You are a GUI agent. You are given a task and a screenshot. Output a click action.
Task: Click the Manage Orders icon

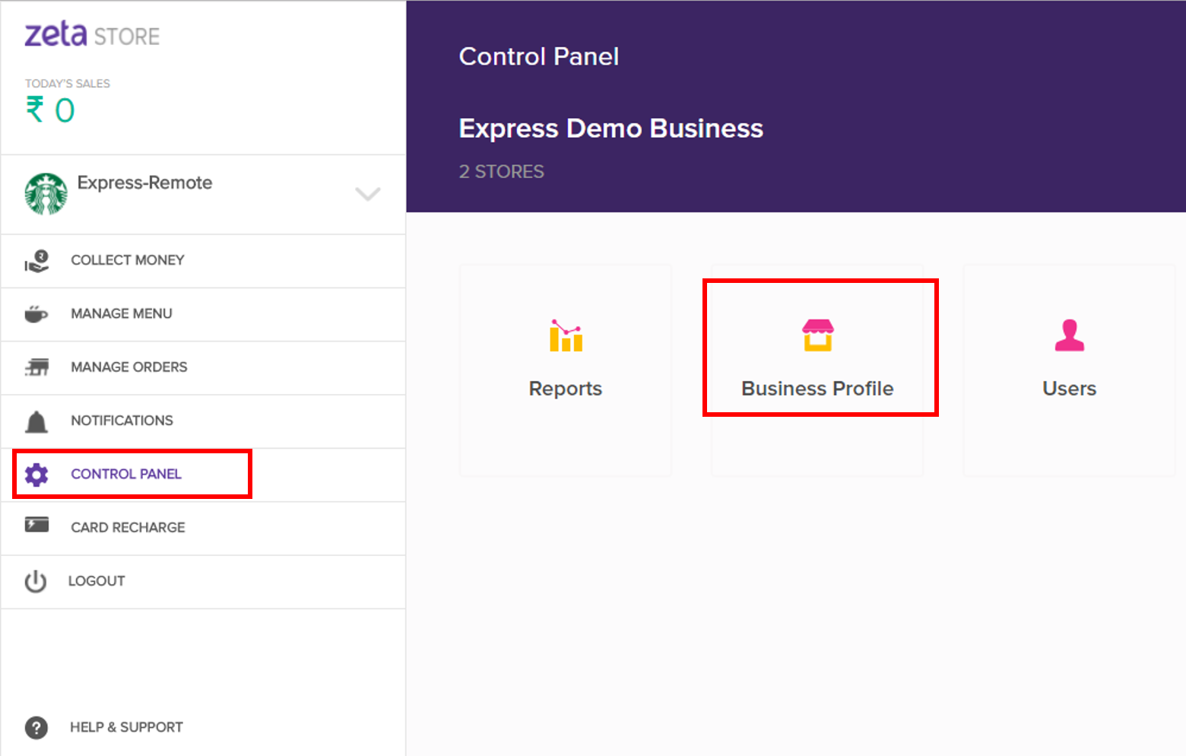[x=36, y=367]
